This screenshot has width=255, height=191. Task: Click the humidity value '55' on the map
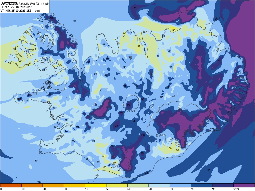click(125, 33)
